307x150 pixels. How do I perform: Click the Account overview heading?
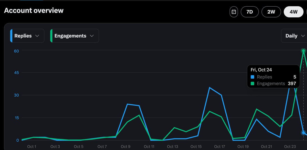pos(34,10)
